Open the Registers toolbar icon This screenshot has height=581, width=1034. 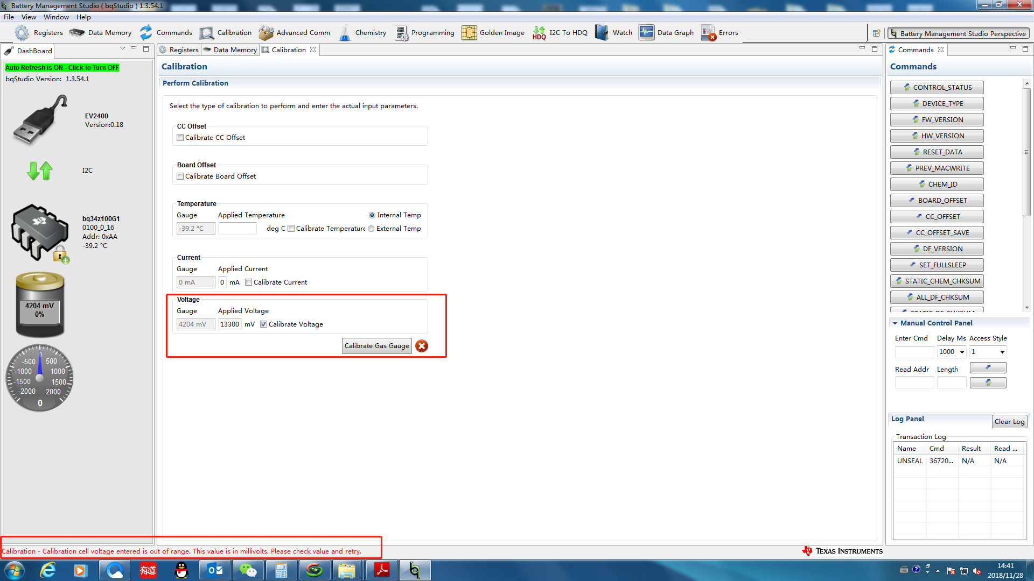pyautogui.click(x=22, y=33)
